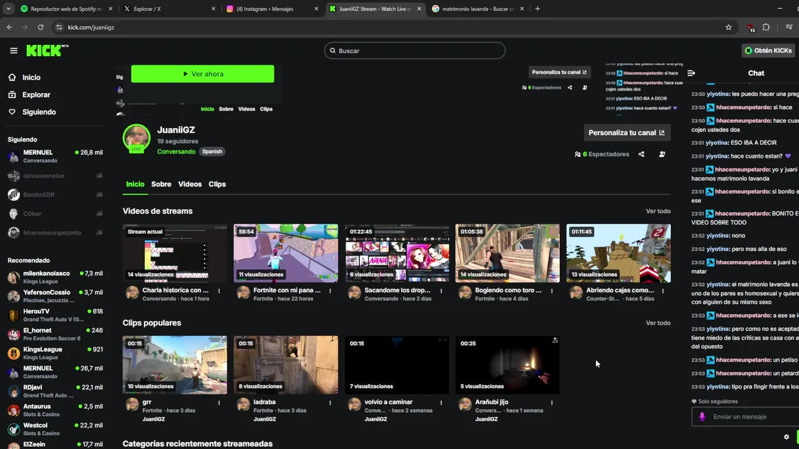Viewport: 799px width, 449px height.
Task: Reload the page
Action: tap(41, 27)
